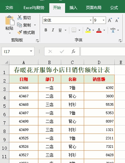Select cell with sales value 2311
This screenshot has height=163, width=125.
[99, 138]
